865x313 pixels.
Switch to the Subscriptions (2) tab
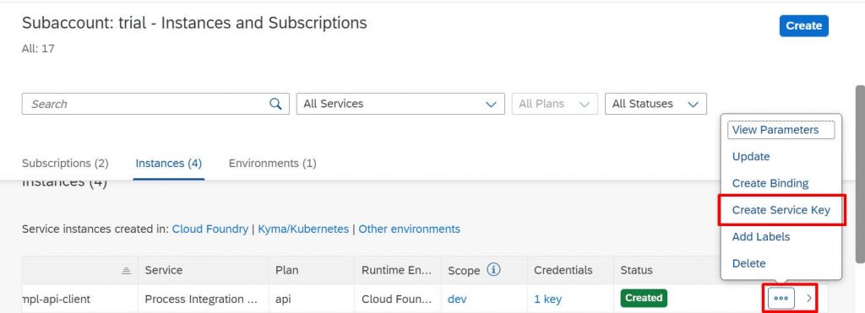coord(65,163)
